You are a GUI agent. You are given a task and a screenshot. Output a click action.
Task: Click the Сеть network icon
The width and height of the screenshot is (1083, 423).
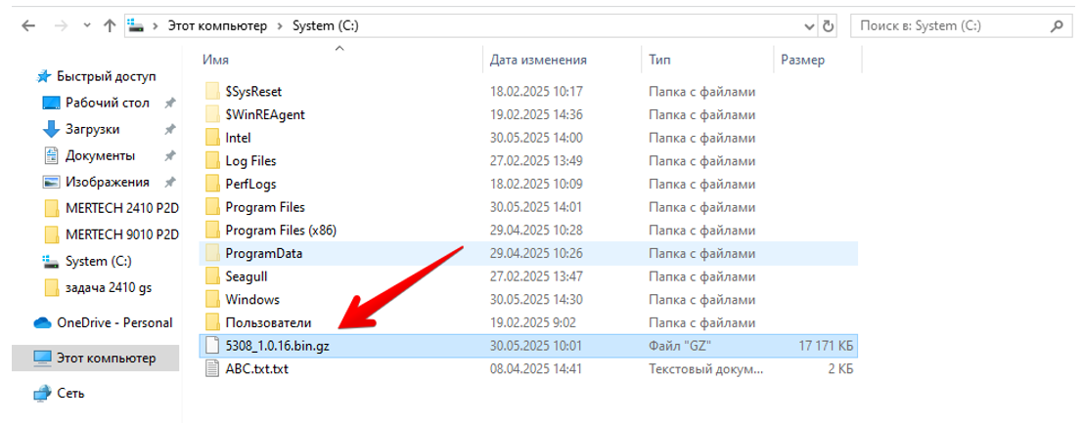click(42, 393)
